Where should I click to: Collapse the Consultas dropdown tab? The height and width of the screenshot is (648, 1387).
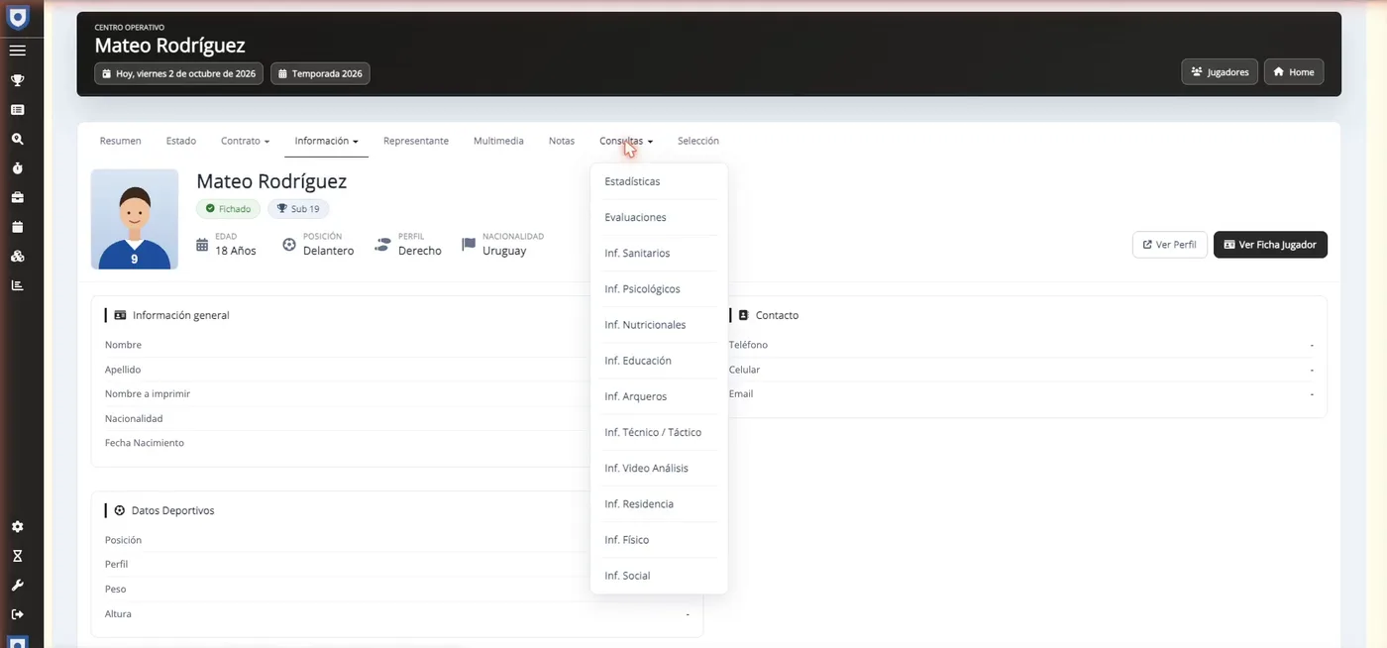[x=626, y=141]
